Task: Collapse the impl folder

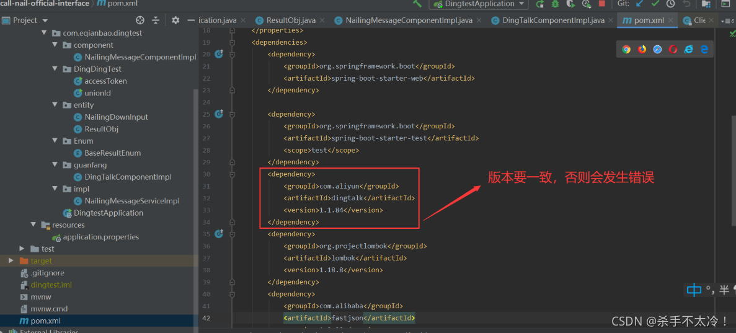Action: point(55,189)
